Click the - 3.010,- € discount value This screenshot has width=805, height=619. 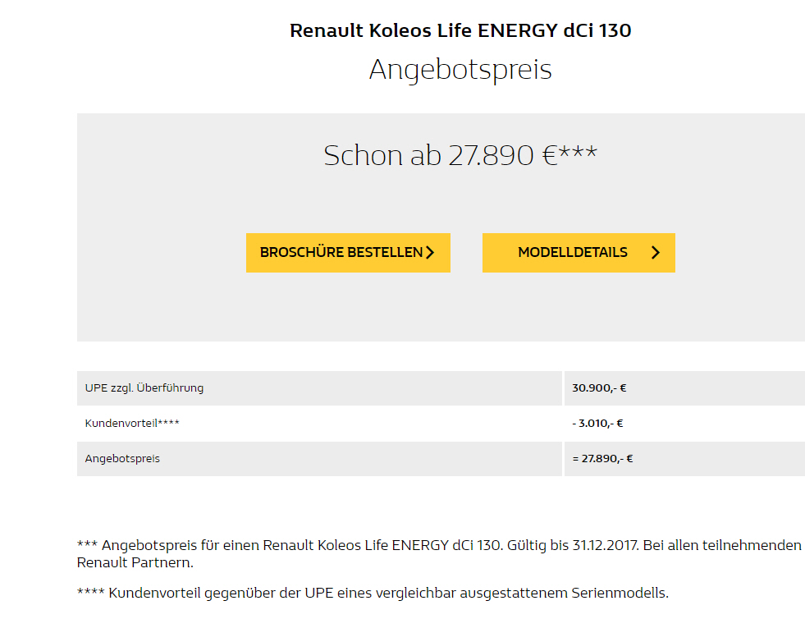[597, 424]
